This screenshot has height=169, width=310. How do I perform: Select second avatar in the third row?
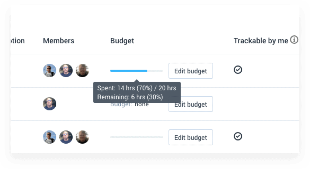pyautogui.click(x=66, y=137)
